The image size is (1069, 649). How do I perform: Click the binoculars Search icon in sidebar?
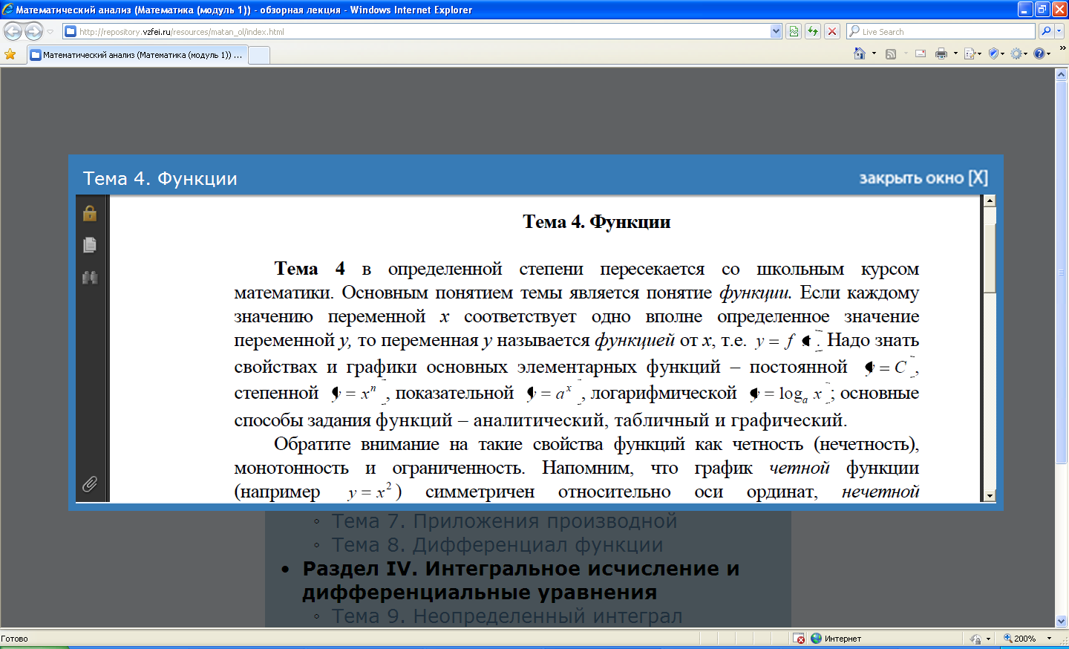[90, 278]
